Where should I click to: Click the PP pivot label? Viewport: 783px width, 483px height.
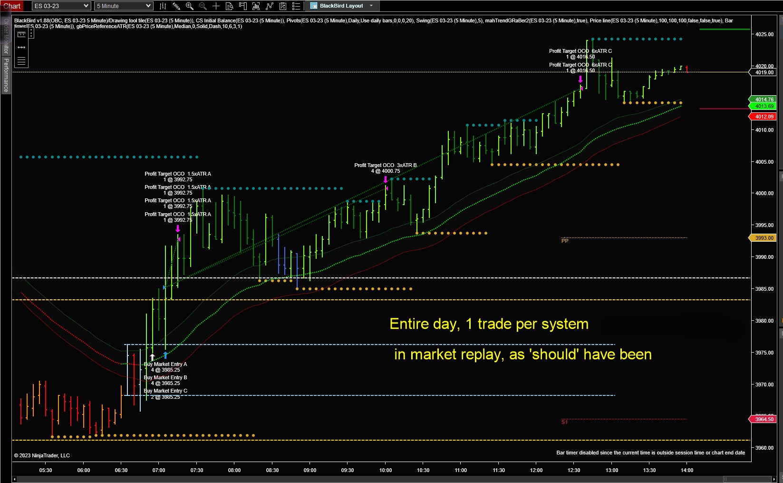(x=565, y=241)
